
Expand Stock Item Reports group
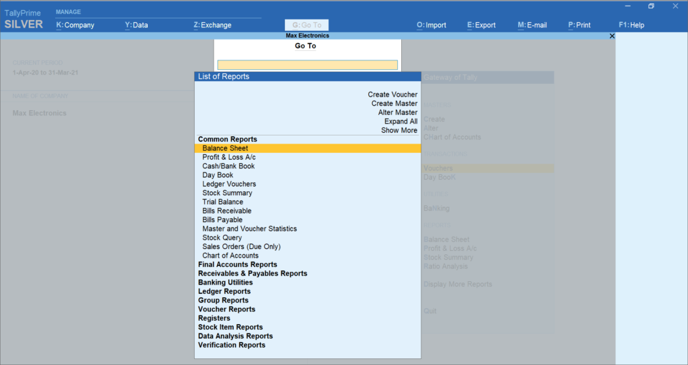[230, 327]
